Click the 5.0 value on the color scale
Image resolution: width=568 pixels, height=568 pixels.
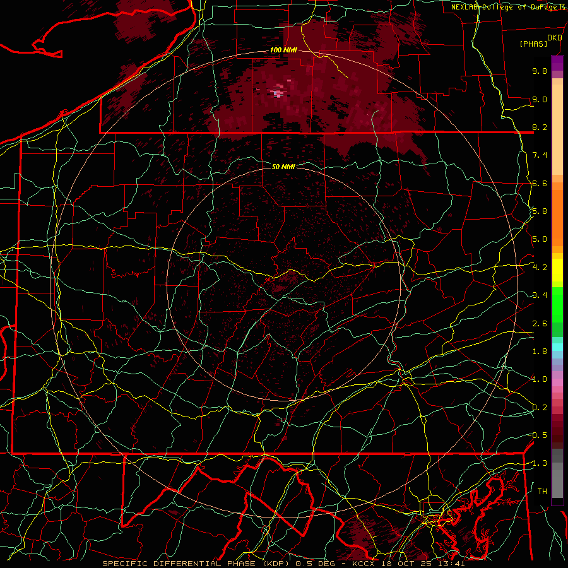pyautogui.click(x=540, y=239)
